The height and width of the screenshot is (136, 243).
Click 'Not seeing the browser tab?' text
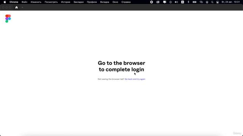111,79
